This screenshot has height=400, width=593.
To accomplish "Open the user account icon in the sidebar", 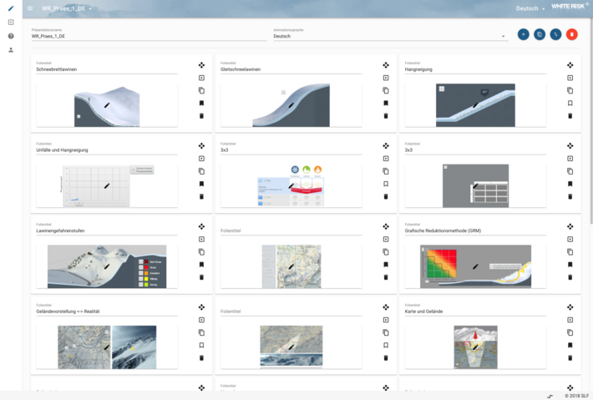I will [x=11, y=50].
